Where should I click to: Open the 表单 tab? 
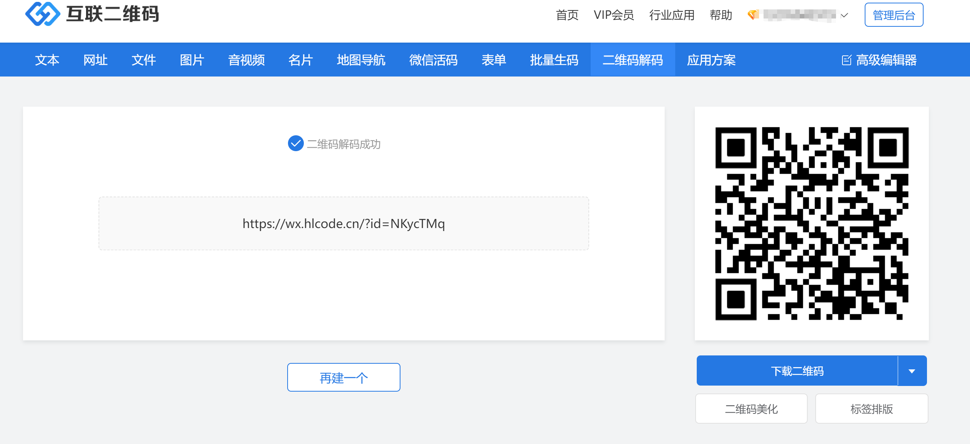pyautogui.click(x=494, y=60)
